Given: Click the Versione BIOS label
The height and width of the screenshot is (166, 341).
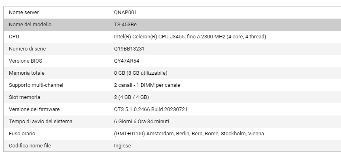Looking at the screenshot, I should point(25,61).
